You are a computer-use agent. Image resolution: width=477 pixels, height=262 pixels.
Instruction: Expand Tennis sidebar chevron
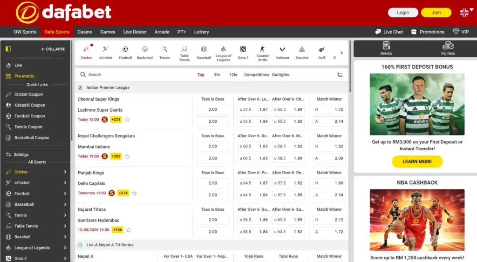[65, 215]
